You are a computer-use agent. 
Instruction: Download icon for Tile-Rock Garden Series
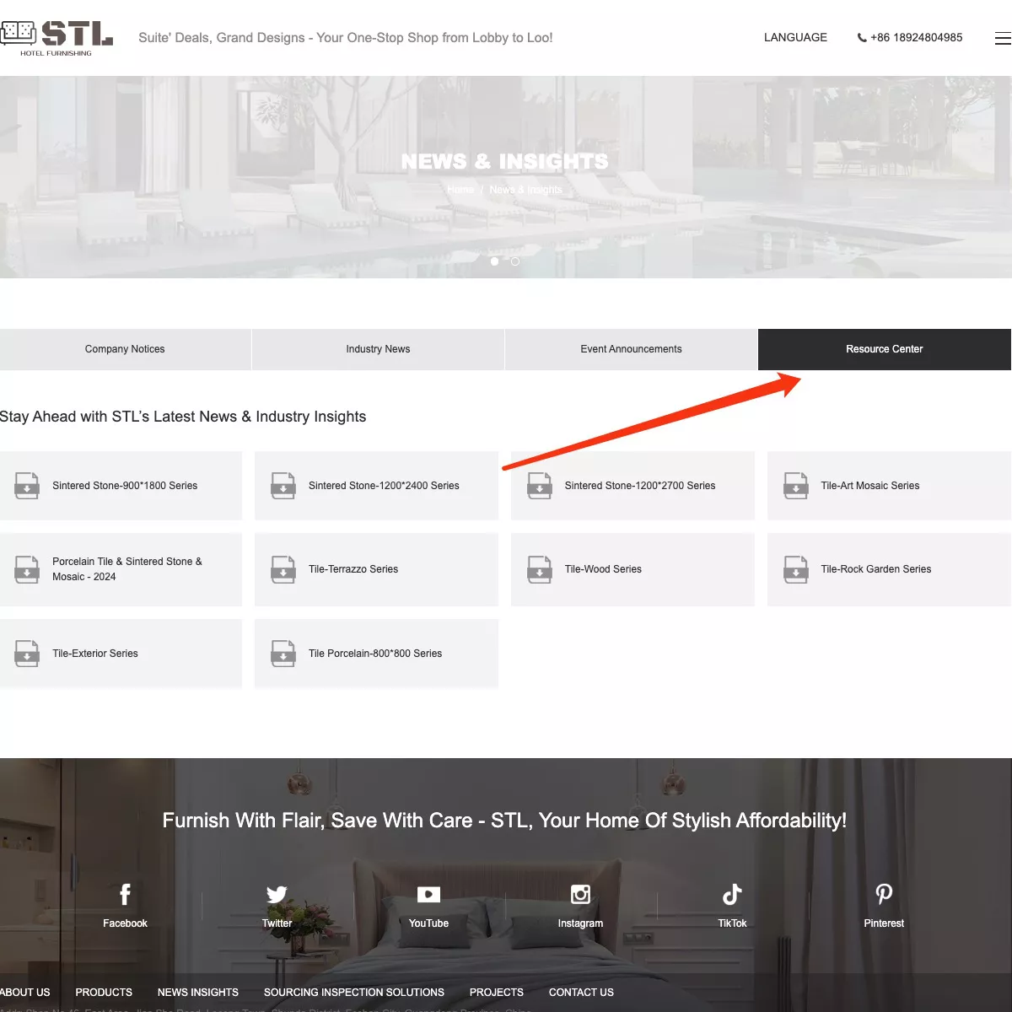click(x=796, y=569)
